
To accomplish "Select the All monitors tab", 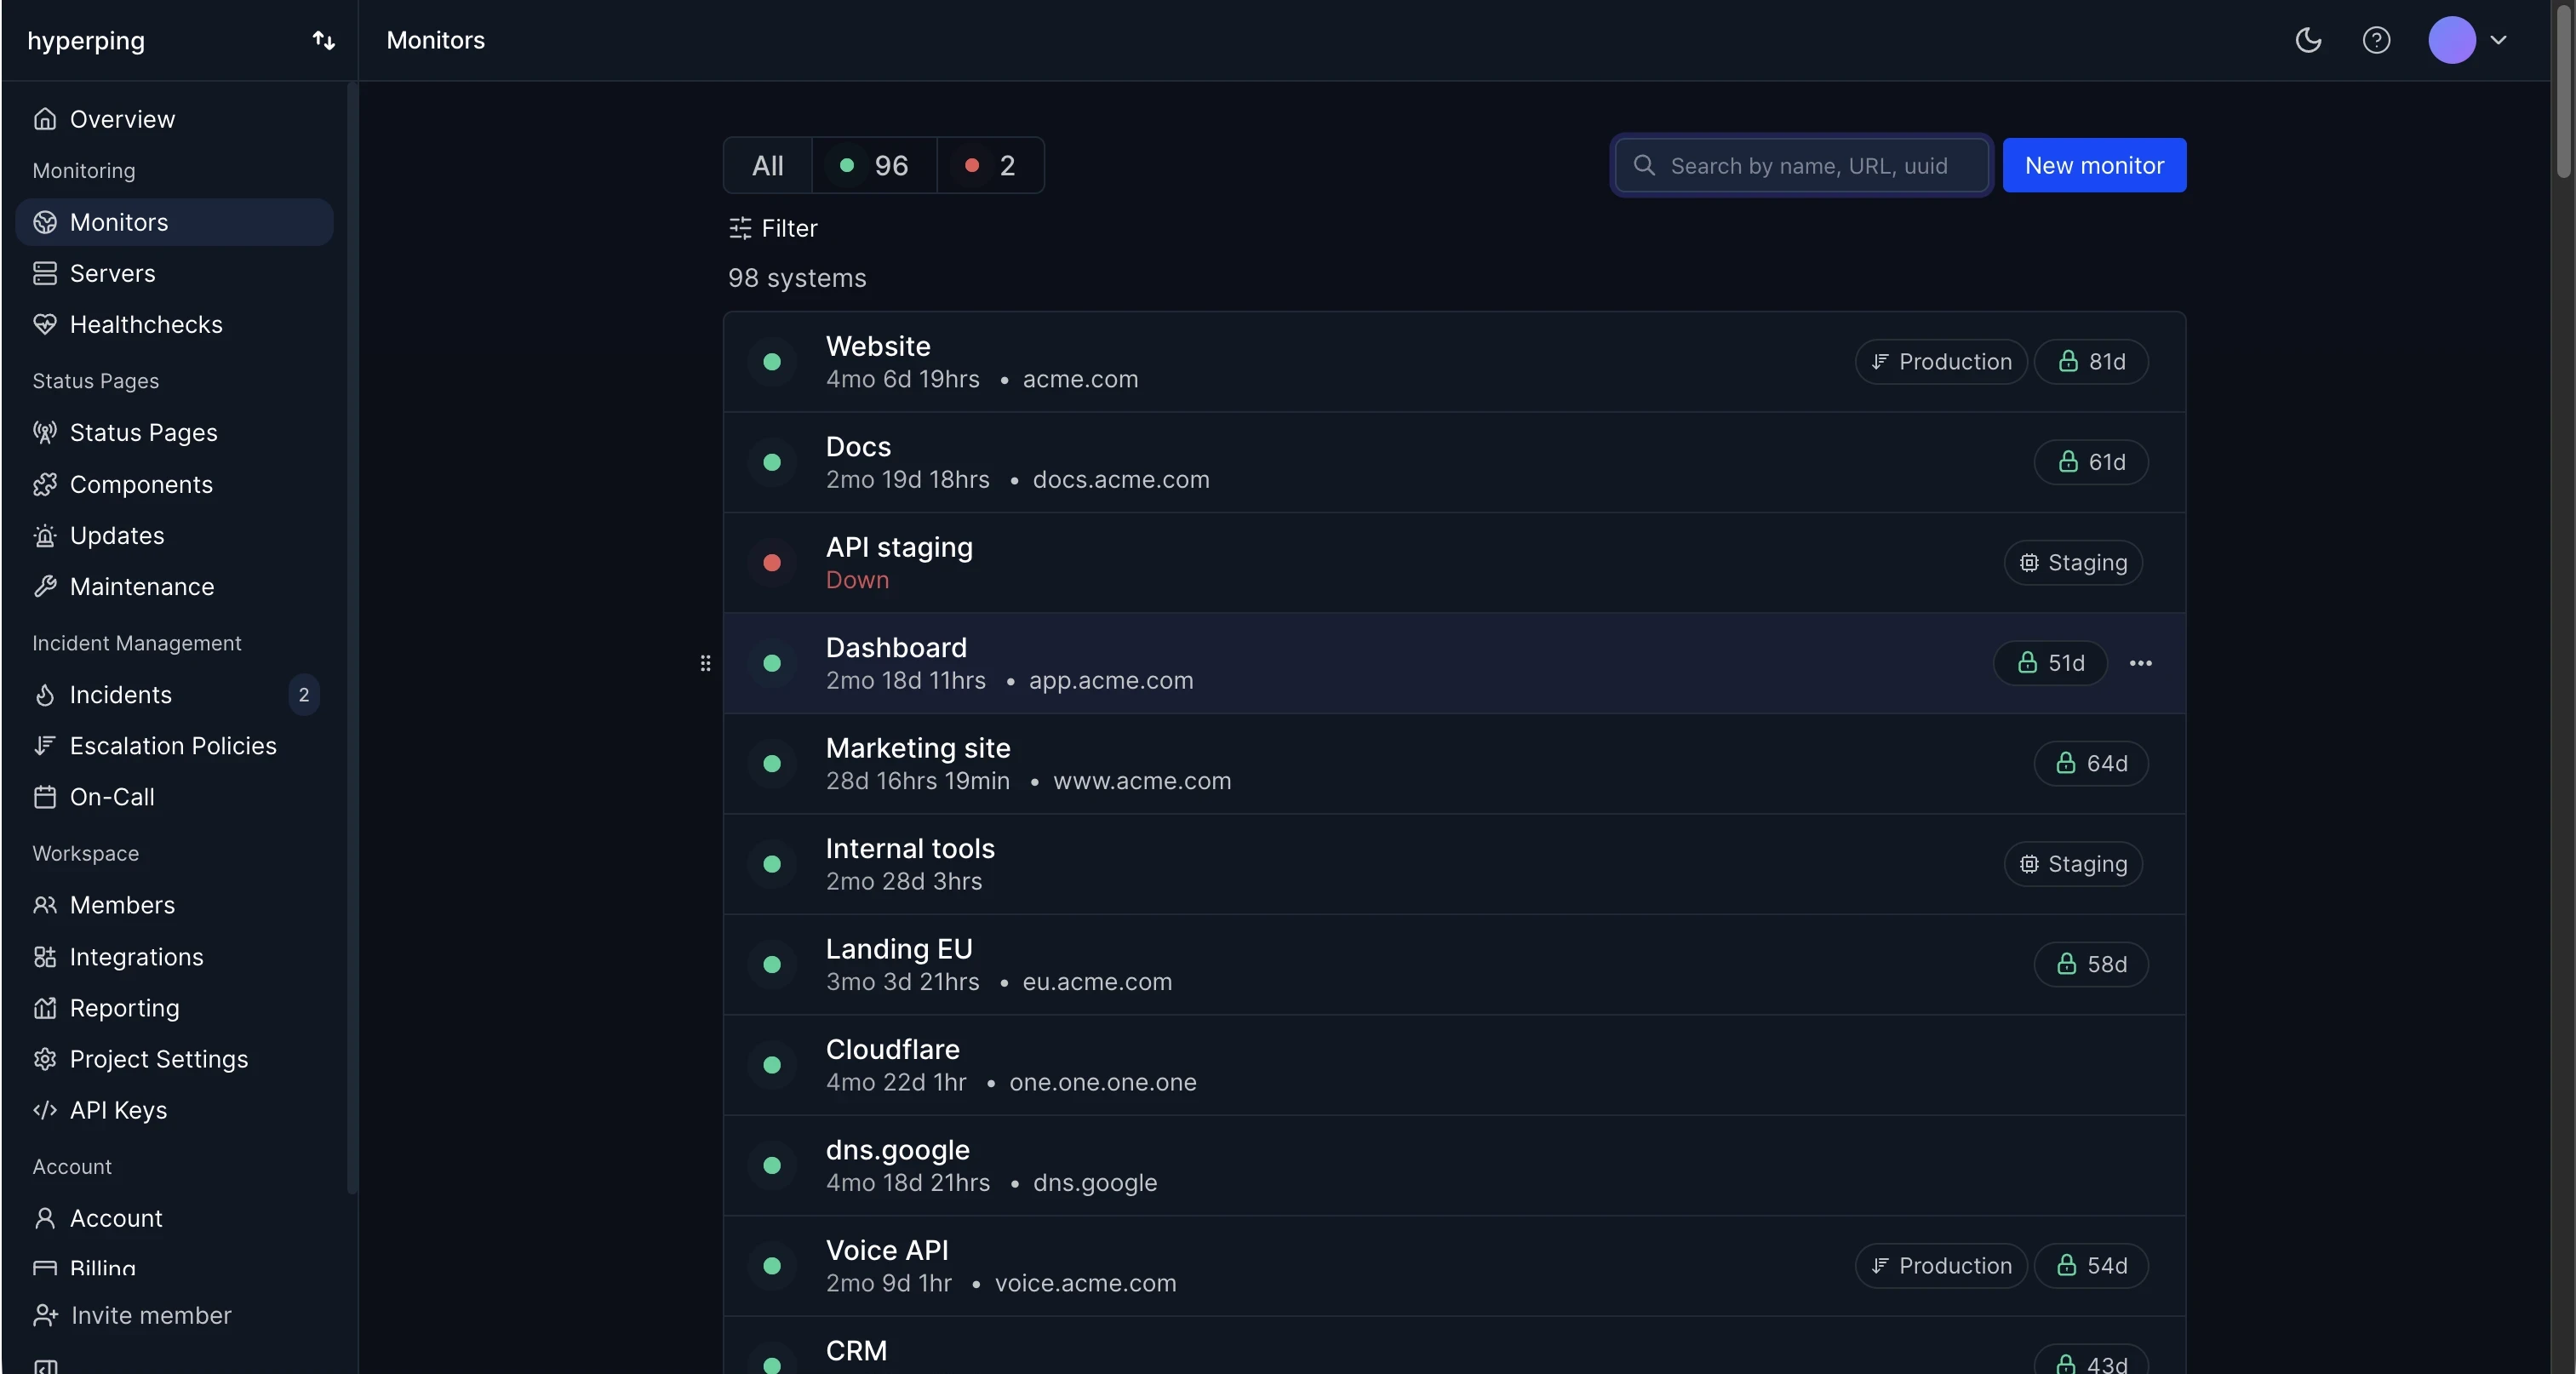I will point(767,165).
